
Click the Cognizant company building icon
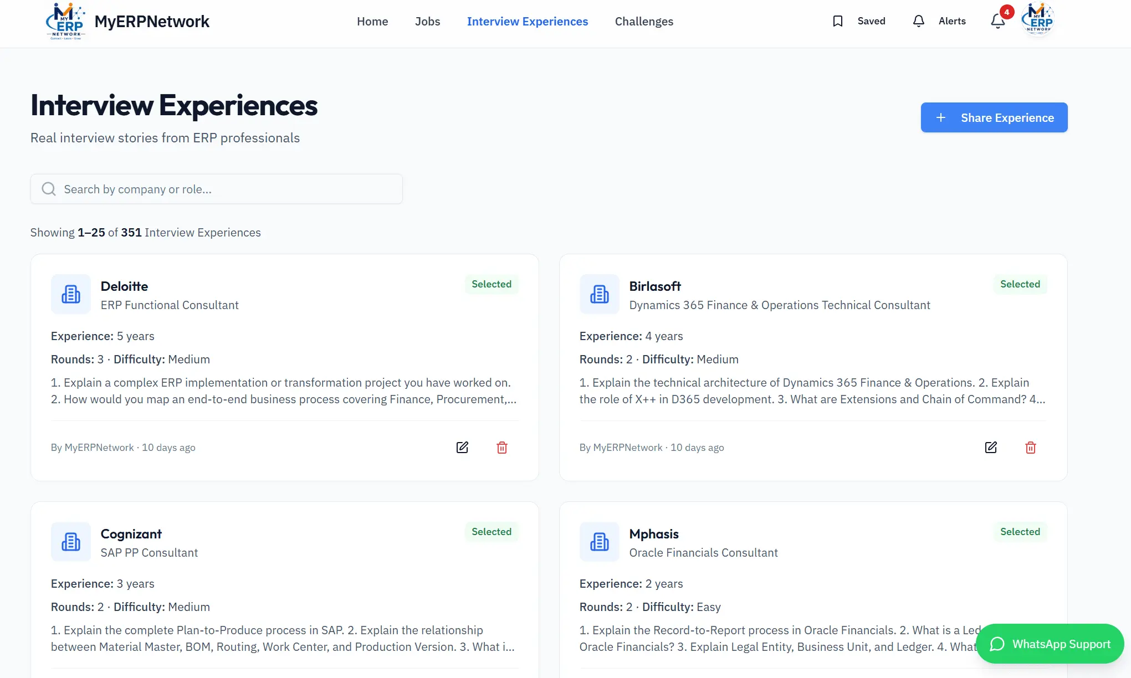pos(71,542)
